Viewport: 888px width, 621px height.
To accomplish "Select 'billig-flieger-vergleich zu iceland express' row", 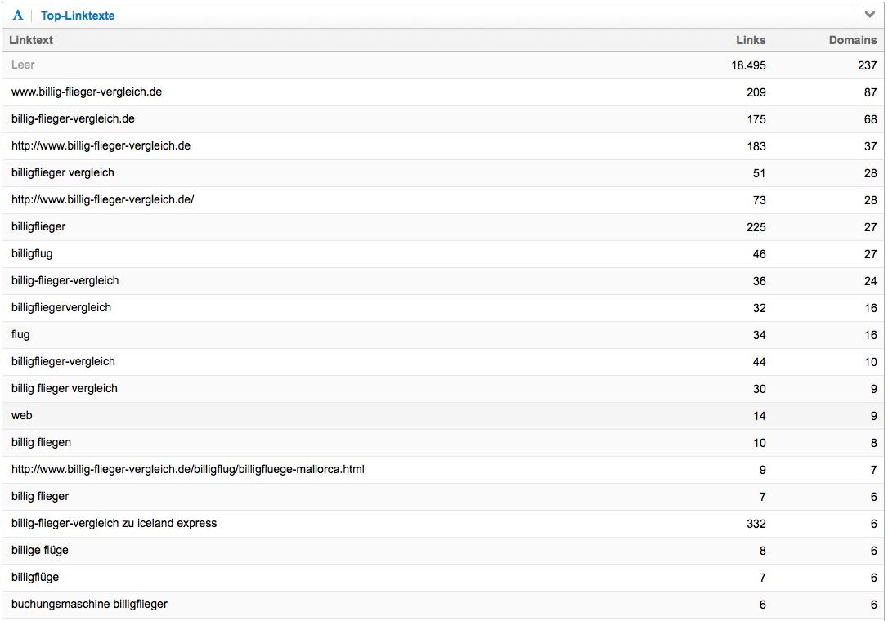I will click(114, 523).
